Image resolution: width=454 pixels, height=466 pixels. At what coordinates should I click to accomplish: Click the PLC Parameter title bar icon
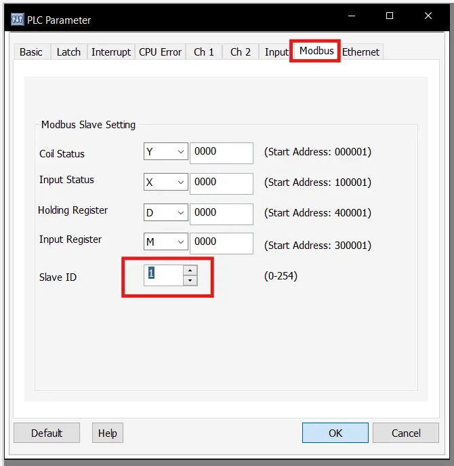click(x=17, y=20)
